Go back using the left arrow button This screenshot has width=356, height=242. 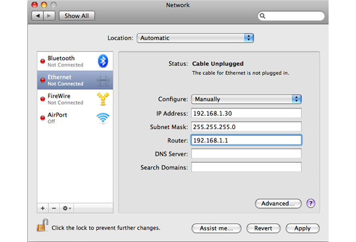(38, 16)
